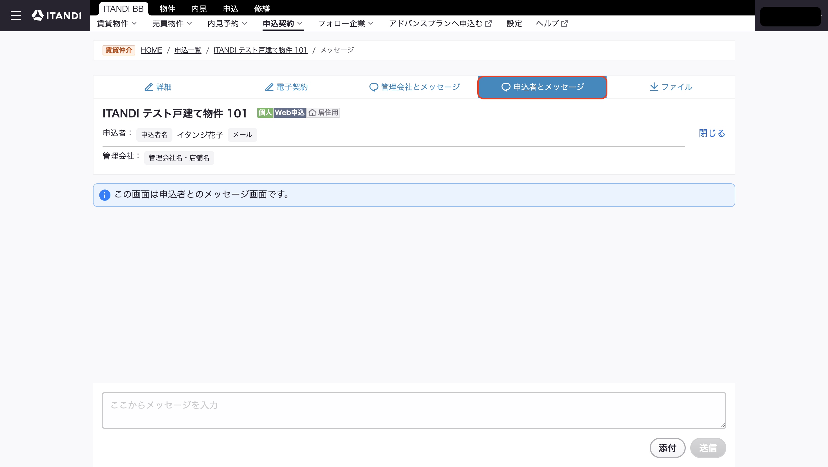Viewport: 828px width, 467px height.
Task: Select the ITANDI BB top tab
Action: (x=123, y=9)
